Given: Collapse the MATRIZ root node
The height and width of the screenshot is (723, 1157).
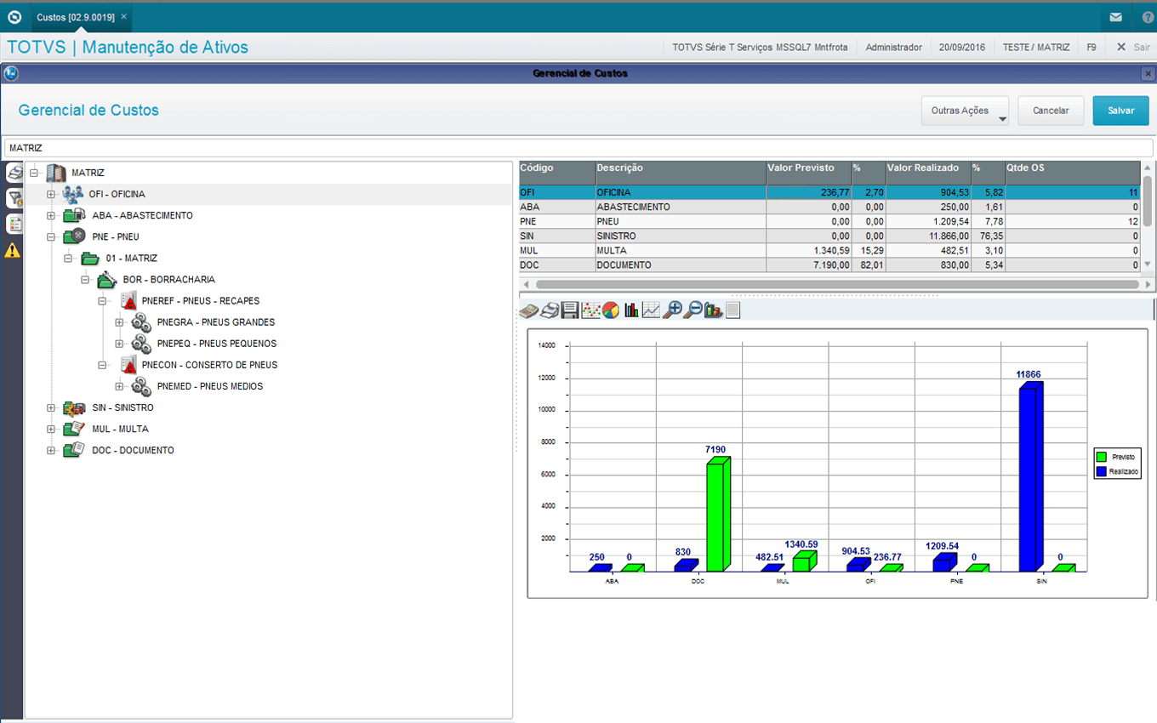Looking at the screenshot, I should 34,173.
